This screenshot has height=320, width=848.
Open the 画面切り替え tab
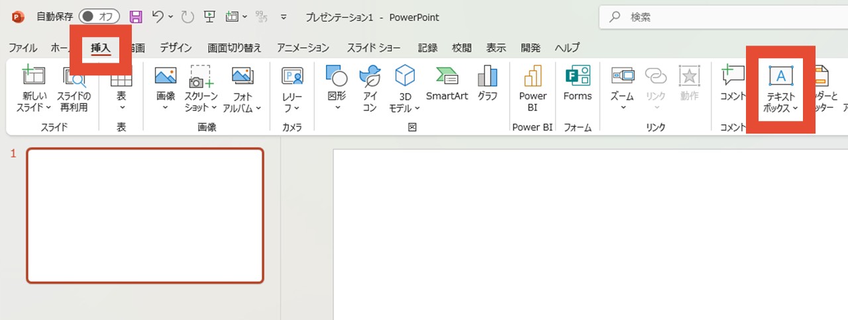click(235, 48)
